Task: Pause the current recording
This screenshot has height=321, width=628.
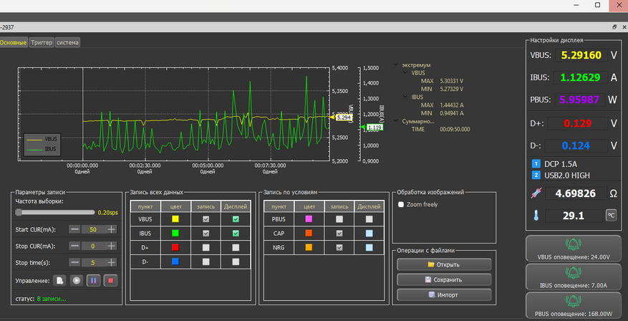Action: [x=93, y=280]
